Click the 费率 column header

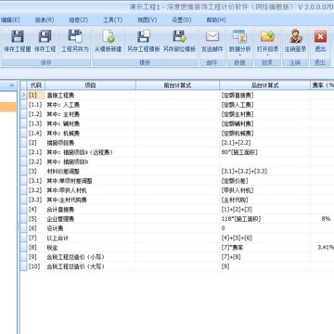pyautogui.click(x=322, y=85)
